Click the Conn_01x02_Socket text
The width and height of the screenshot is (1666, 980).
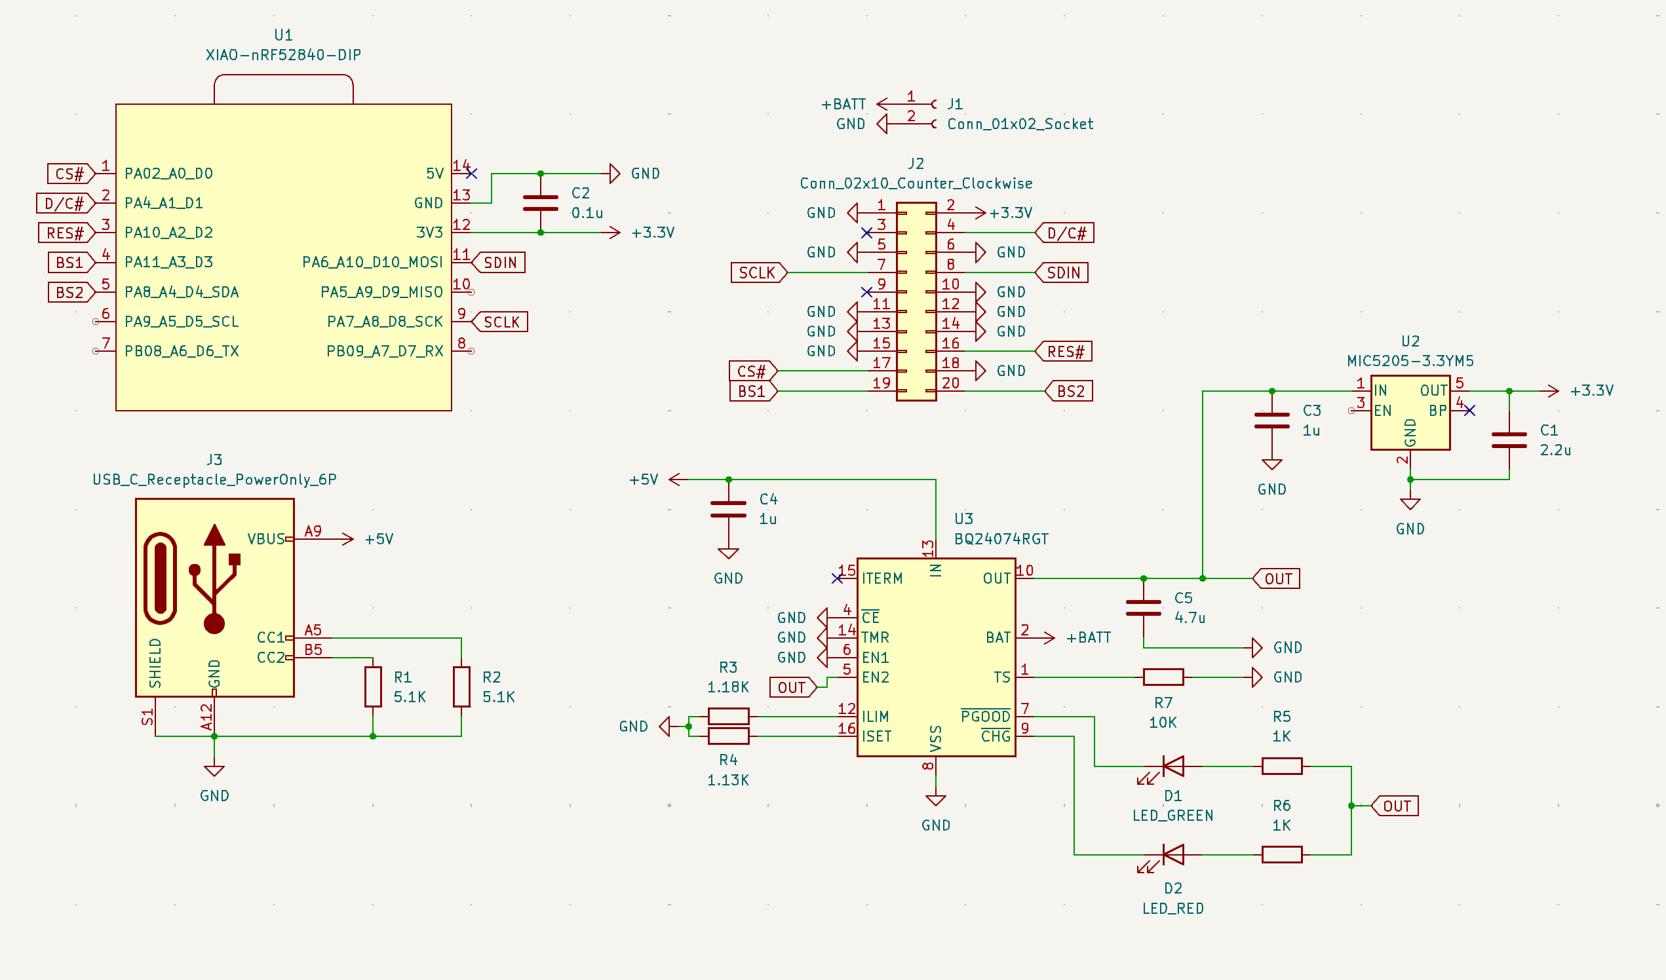(1020, 124)
